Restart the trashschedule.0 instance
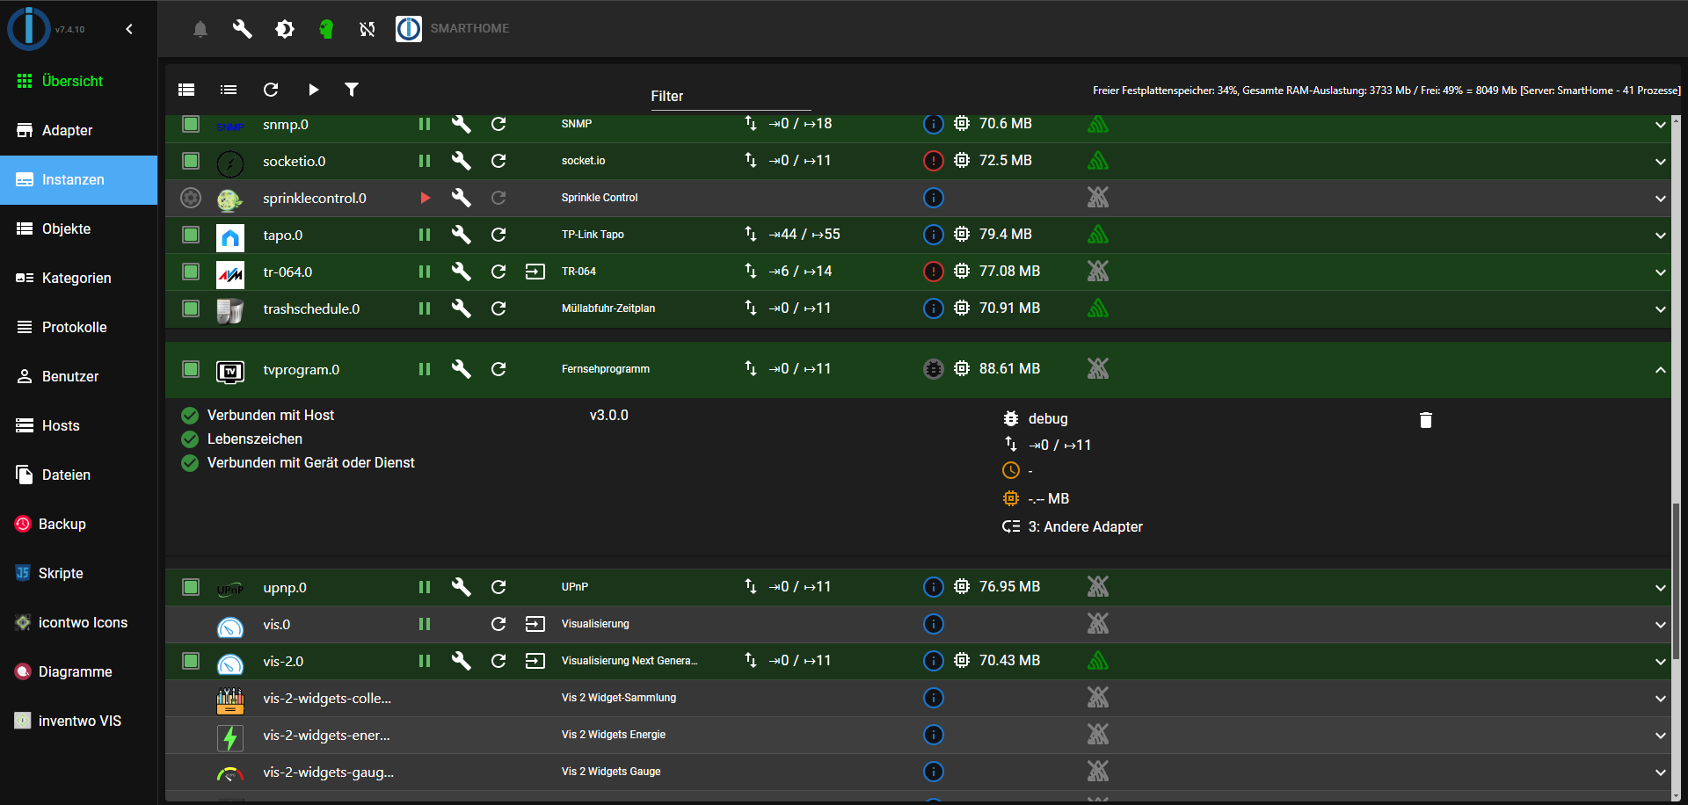The image size is (1688, 805). 498,308
